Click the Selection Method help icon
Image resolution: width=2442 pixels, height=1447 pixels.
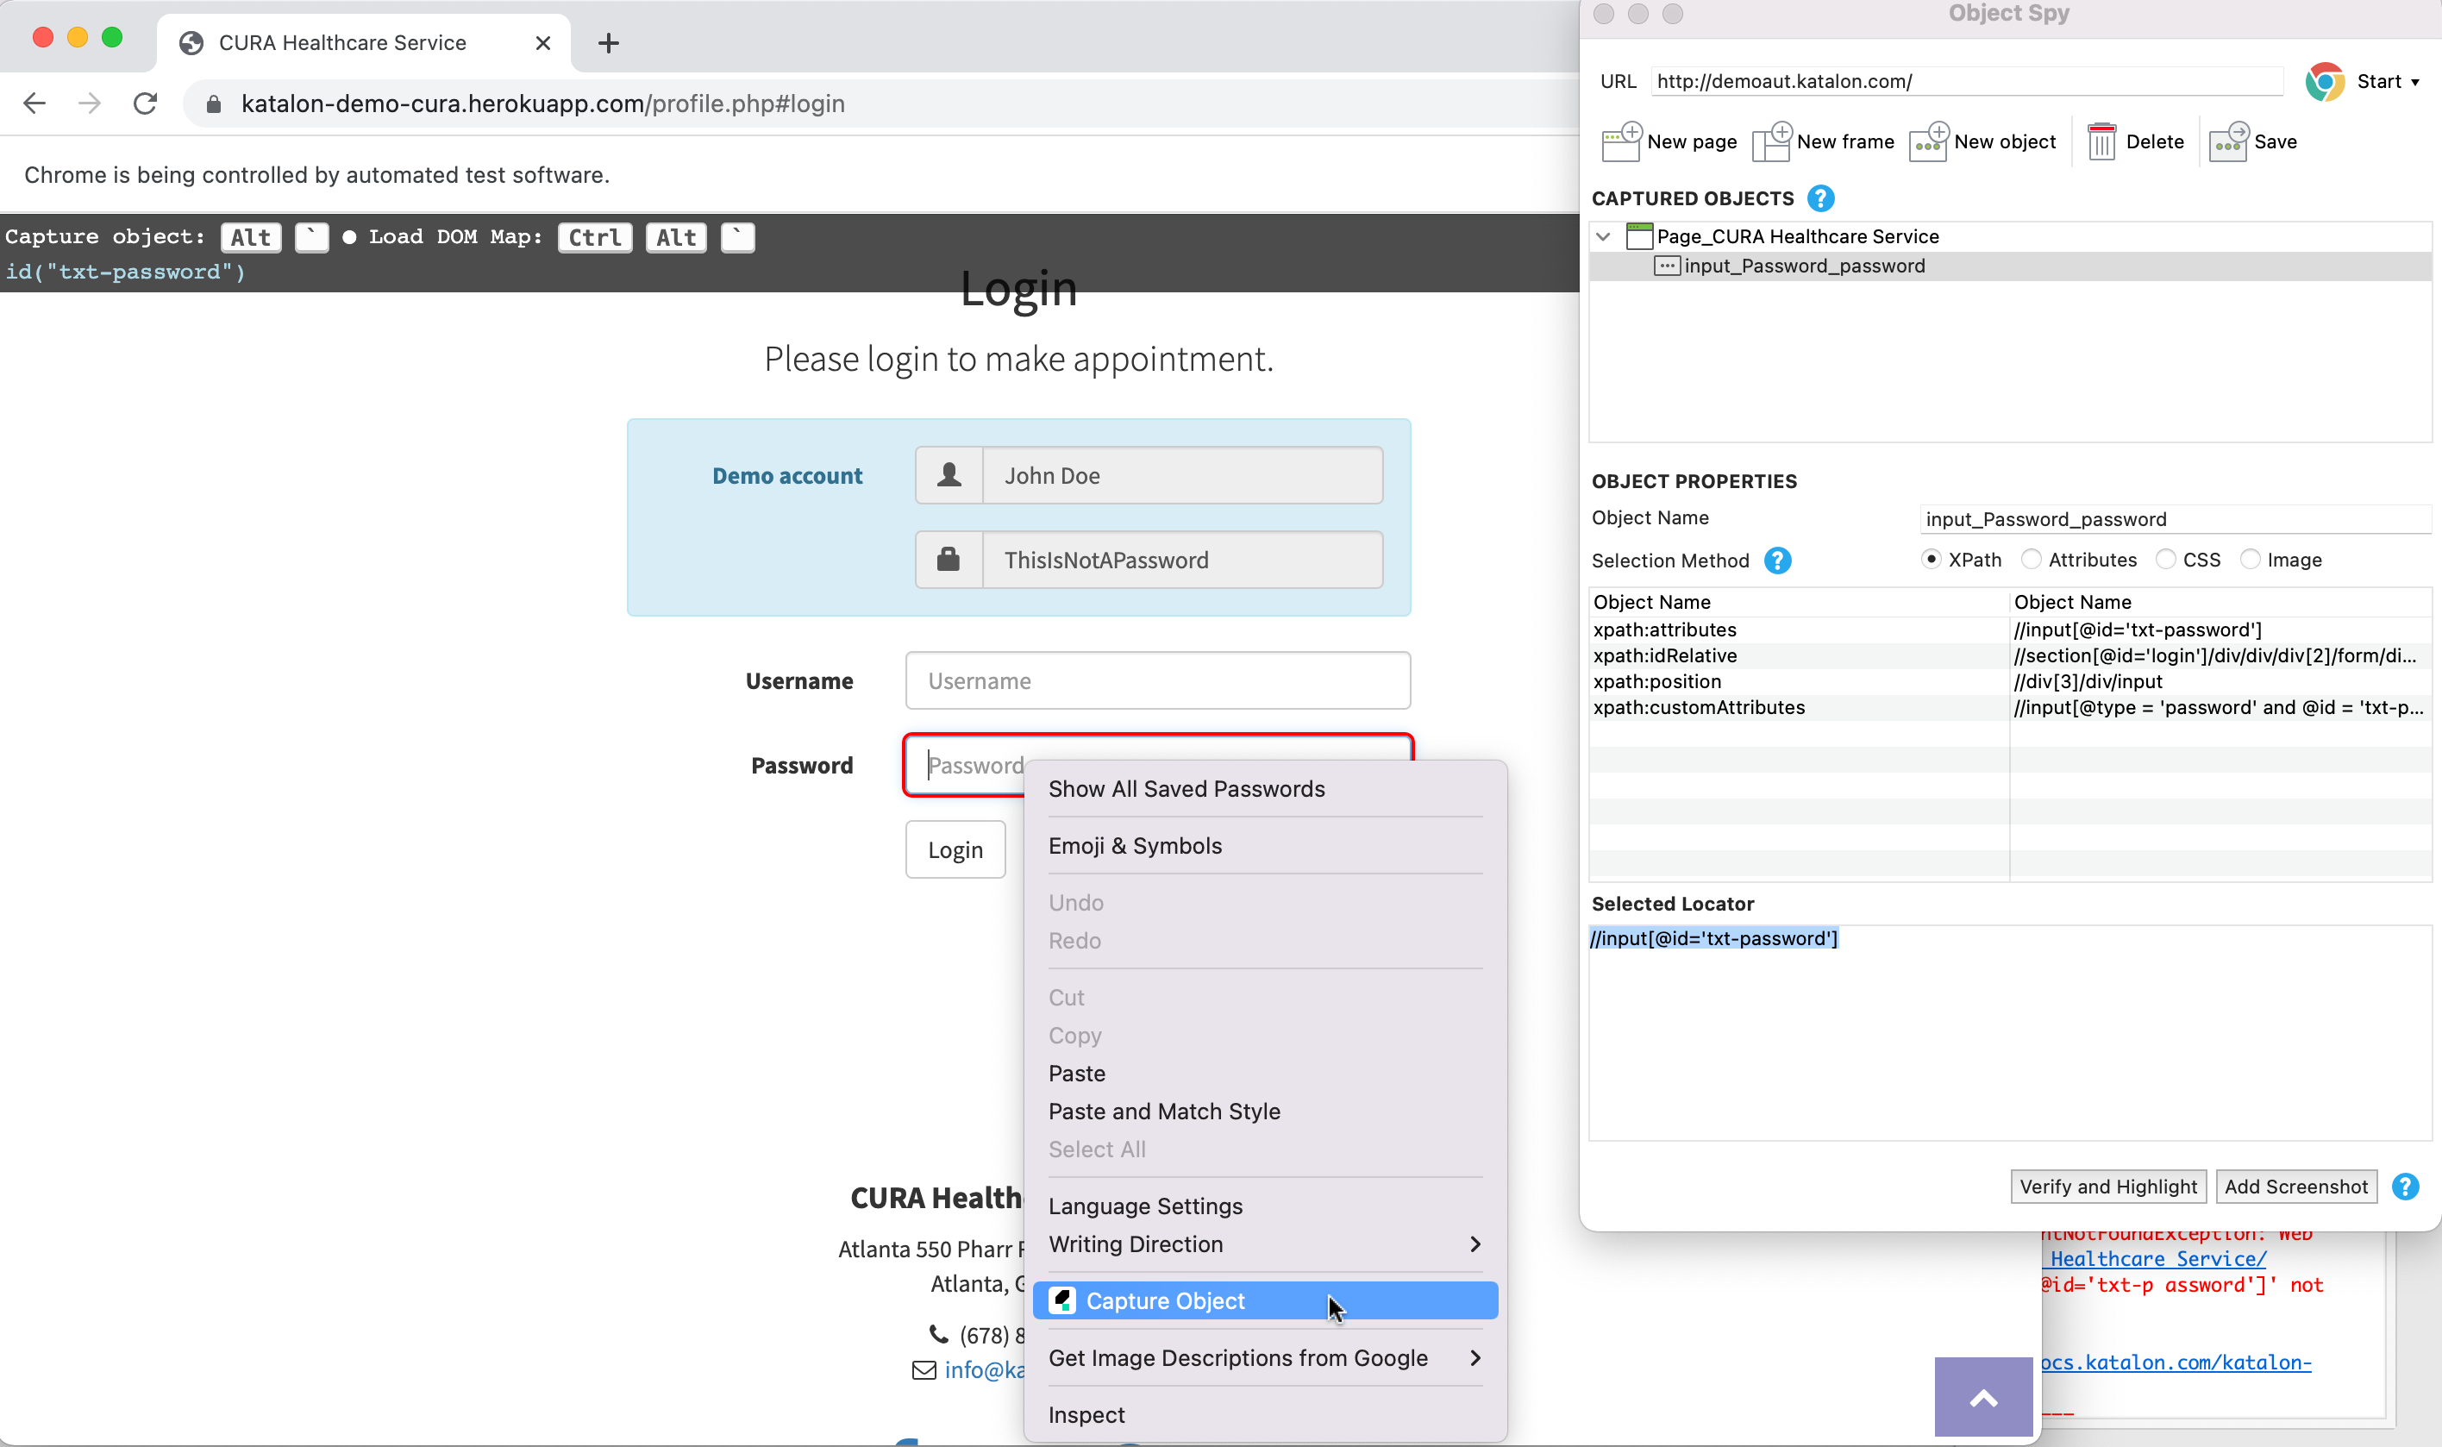point(1777,561)
